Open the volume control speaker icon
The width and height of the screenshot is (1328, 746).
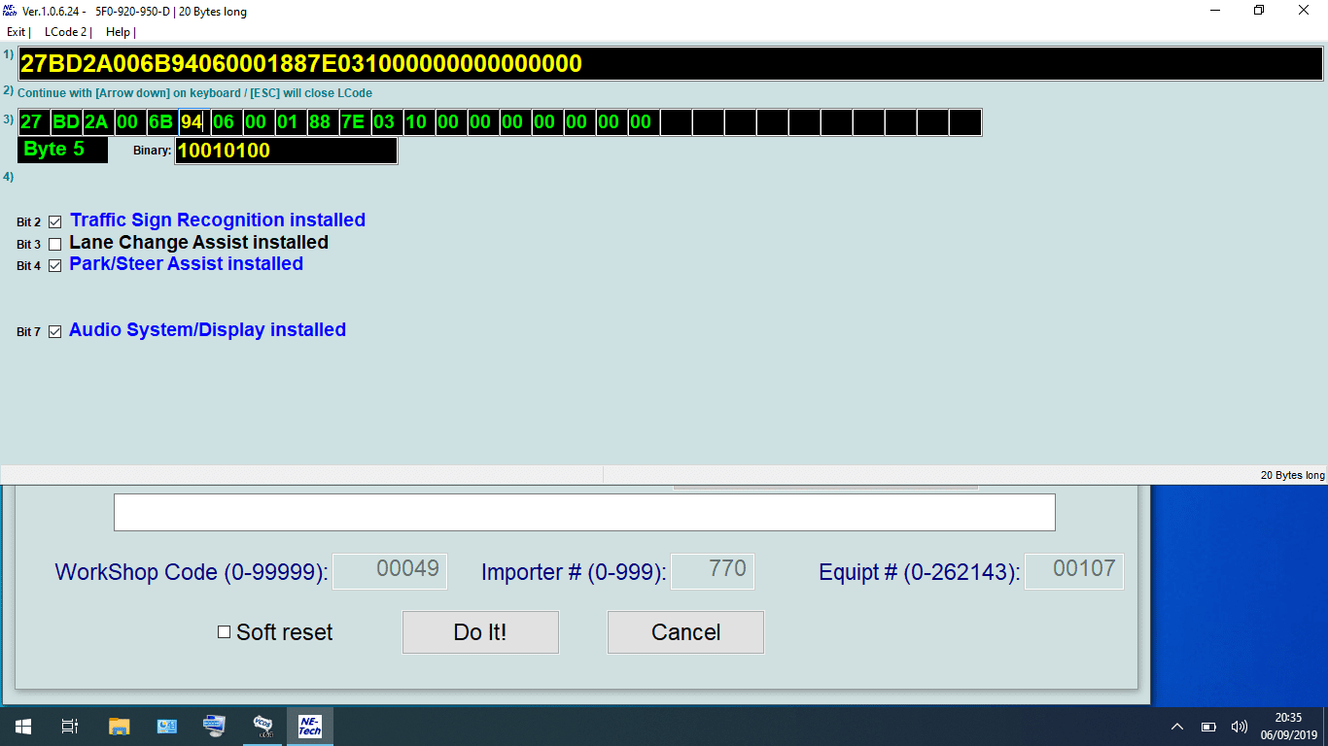[1239, 727]
